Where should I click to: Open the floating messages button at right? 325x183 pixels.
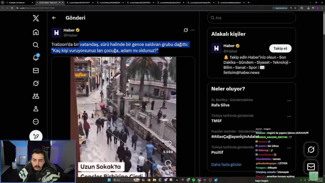click(311, 167)
